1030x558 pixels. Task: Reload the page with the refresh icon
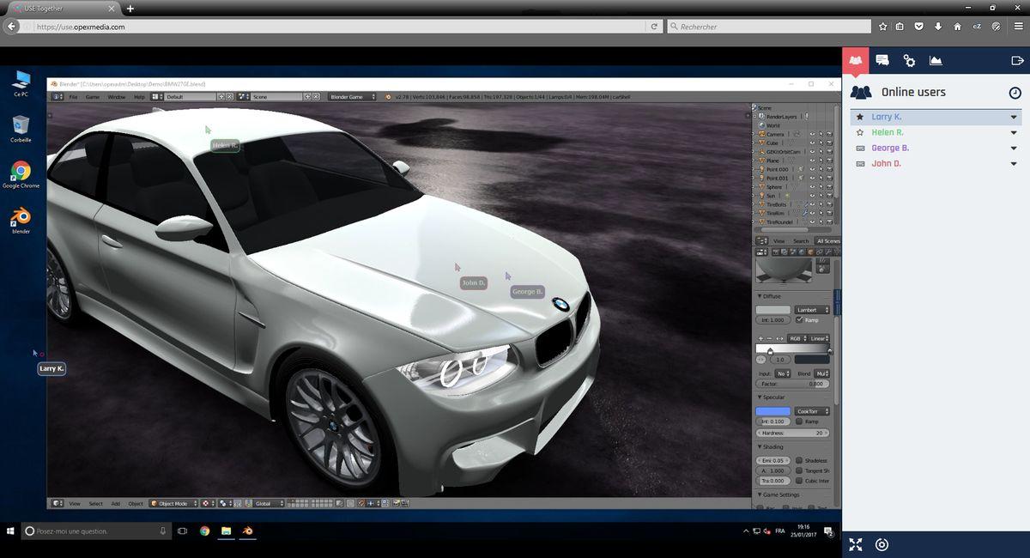coord(655,27)
